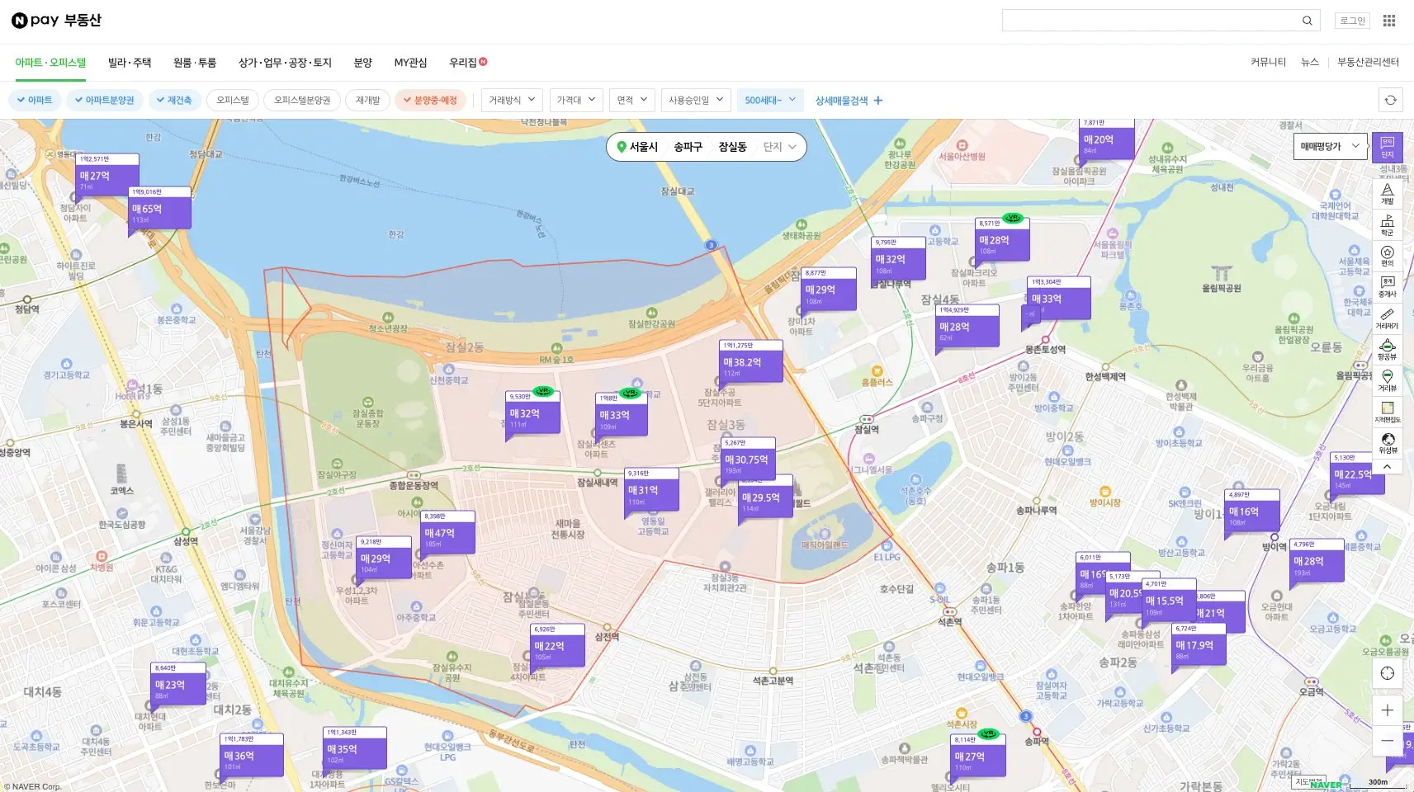Uncheck the 재건축 filter chip
The width and height of the screenshot is (1414, 792).
click(x=173, y=100)
